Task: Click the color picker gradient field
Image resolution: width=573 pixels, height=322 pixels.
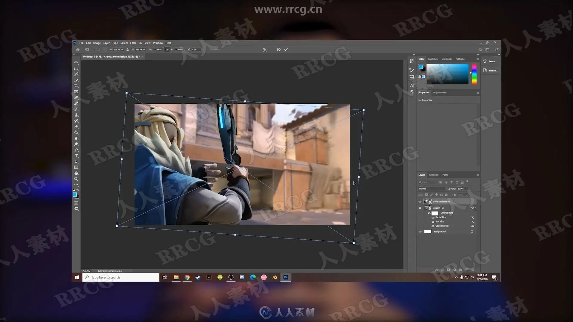Action: tap(447, 74)
